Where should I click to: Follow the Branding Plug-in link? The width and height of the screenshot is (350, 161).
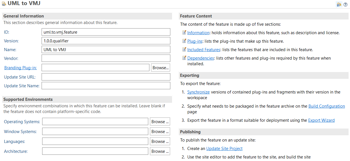coord(20,68)
